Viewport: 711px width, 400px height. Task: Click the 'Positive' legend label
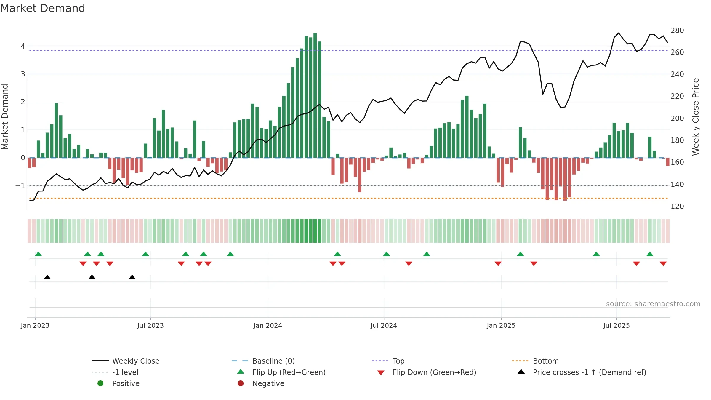126,384
